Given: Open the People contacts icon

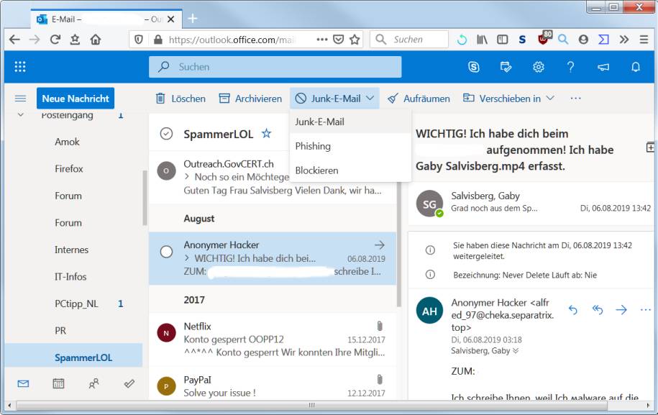Looking at the screenshot, I should tap(94, 383).
